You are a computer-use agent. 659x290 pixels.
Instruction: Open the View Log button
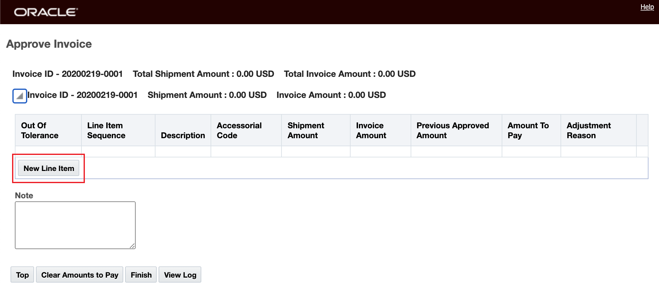180,275
